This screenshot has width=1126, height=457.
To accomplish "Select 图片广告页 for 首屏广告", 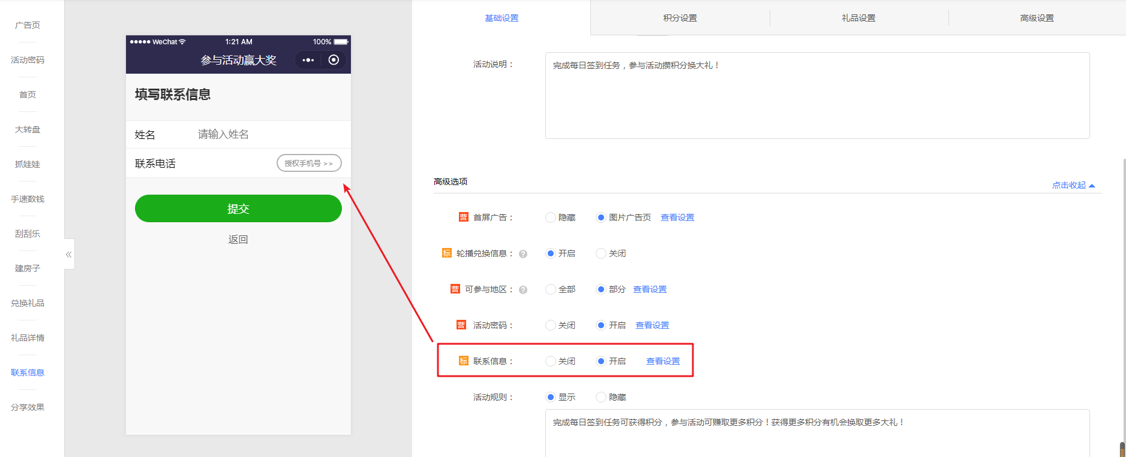I will (x=600, y=217).
